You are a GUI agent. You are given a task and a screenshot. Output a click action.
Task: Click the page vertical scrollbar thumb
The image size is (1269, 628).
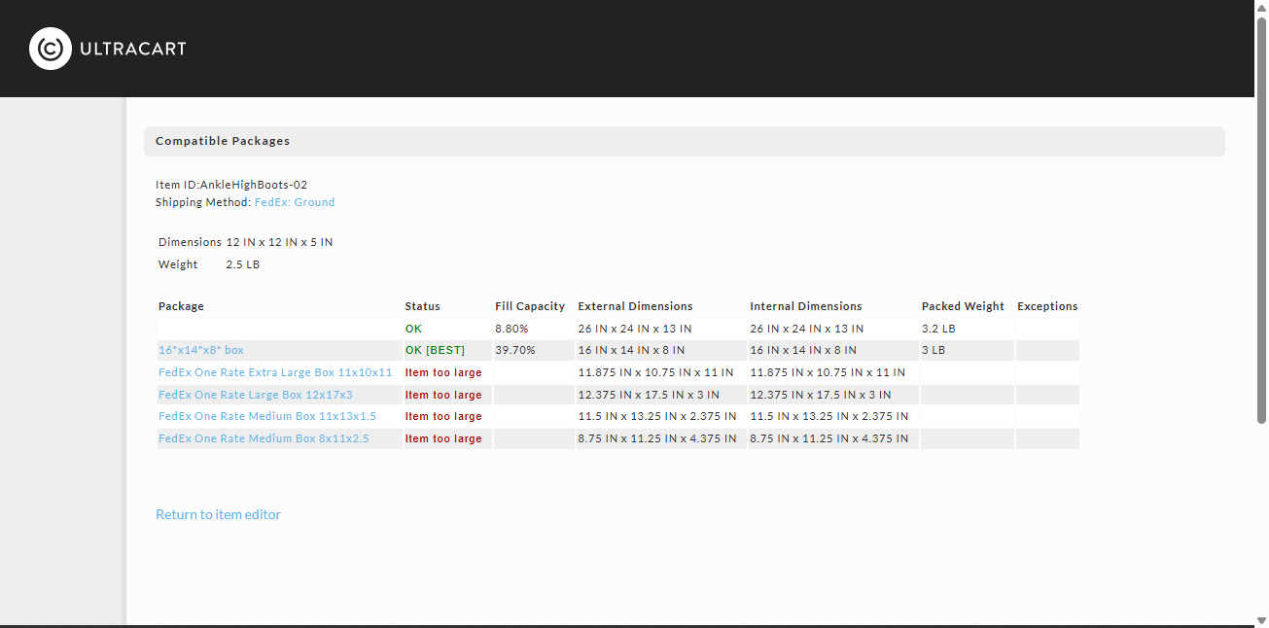pyautogui.click(x=1261, y=221)
